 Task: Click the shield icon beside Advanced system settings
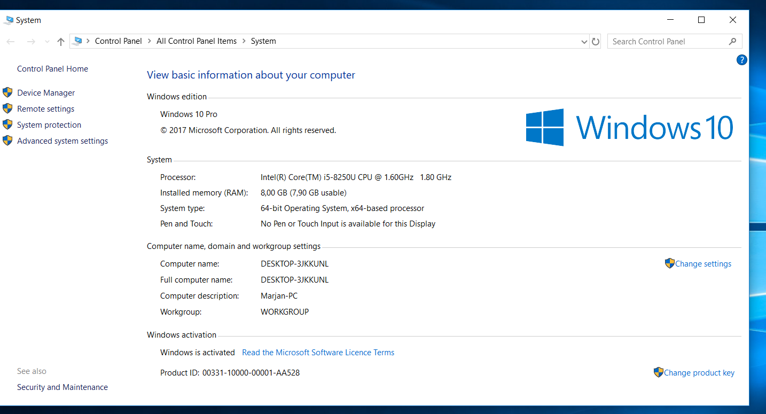[x=7, y=140]
